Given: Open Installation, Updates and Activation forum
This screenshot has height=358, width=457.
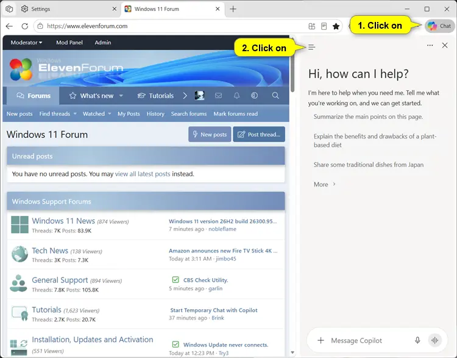Looking at the screenshot, I should pyautogui.click(x=93, y=340).
